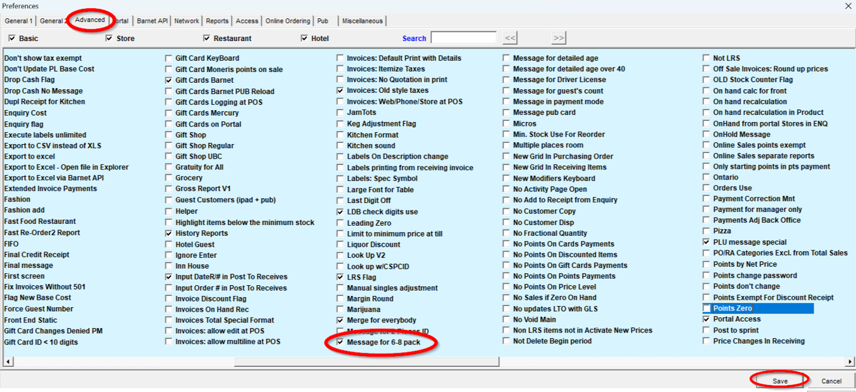Enable Invoice Discount Flag checkbox
Image resolution: width=856 pixels, height=392 pixels.
169,299
